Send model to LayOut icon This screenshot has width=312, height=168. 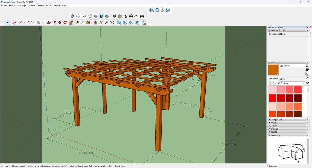pos(130,22)
